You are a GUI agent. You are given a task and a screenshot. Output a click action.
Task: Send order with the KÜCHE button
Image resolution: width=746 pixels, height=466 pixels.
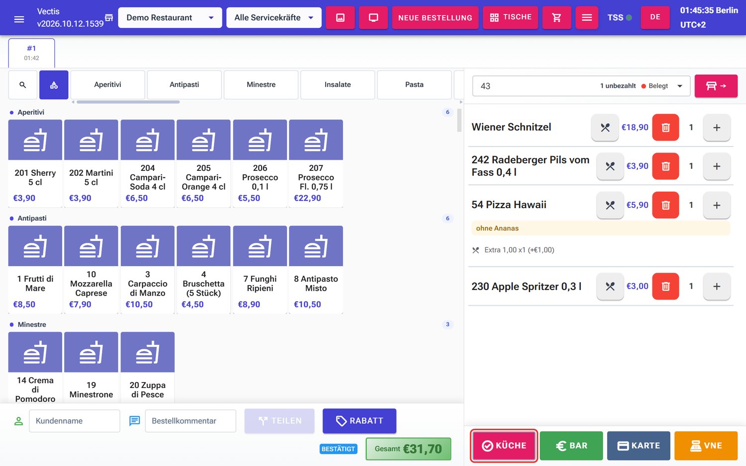tap(504, 446)
